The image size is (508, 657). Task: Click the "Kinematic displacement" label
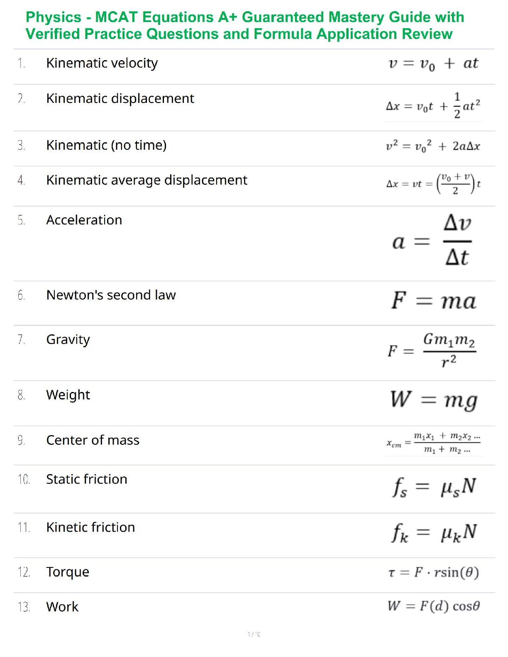120,99
